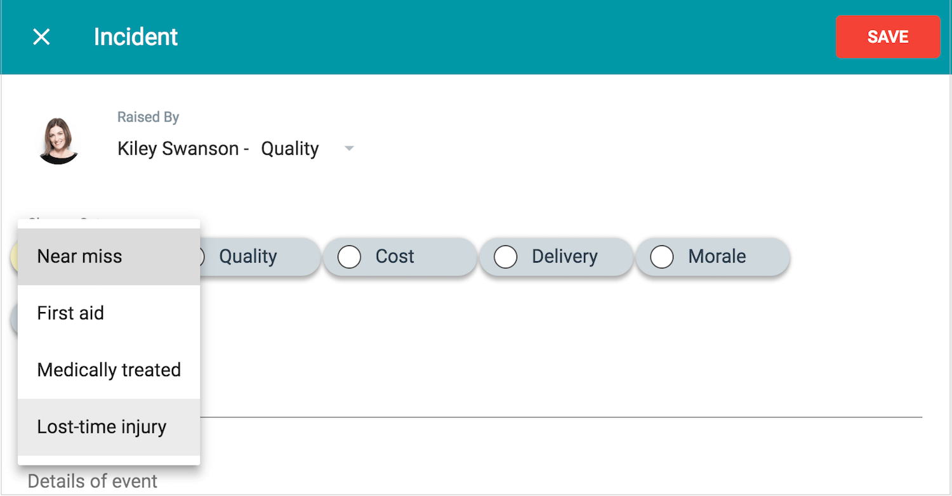Click the Raised By label
Image resolution: width=952 pixels, height=496 pixels.
pos(149,117)
